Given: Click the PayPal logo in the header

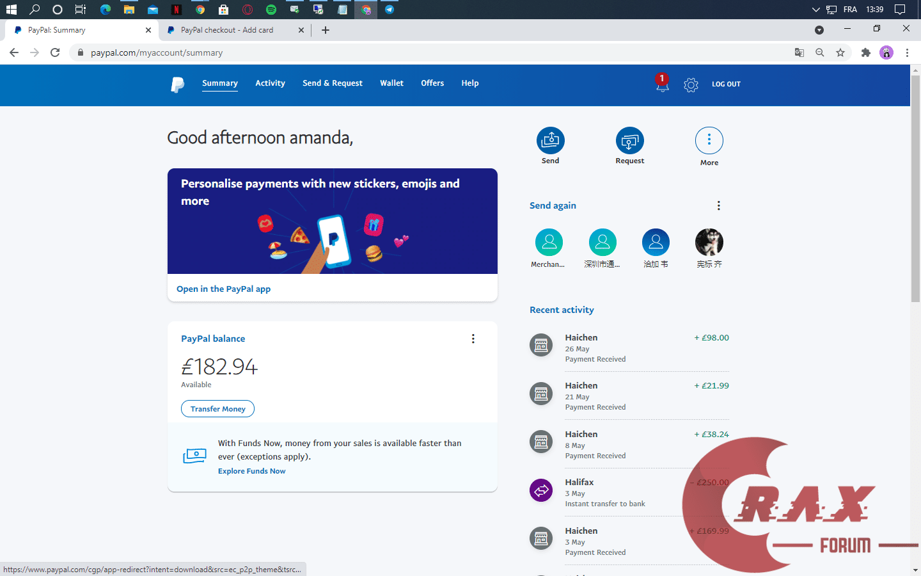Looking at the screenshot, I should pyautogui.click(x=177, y=84).
